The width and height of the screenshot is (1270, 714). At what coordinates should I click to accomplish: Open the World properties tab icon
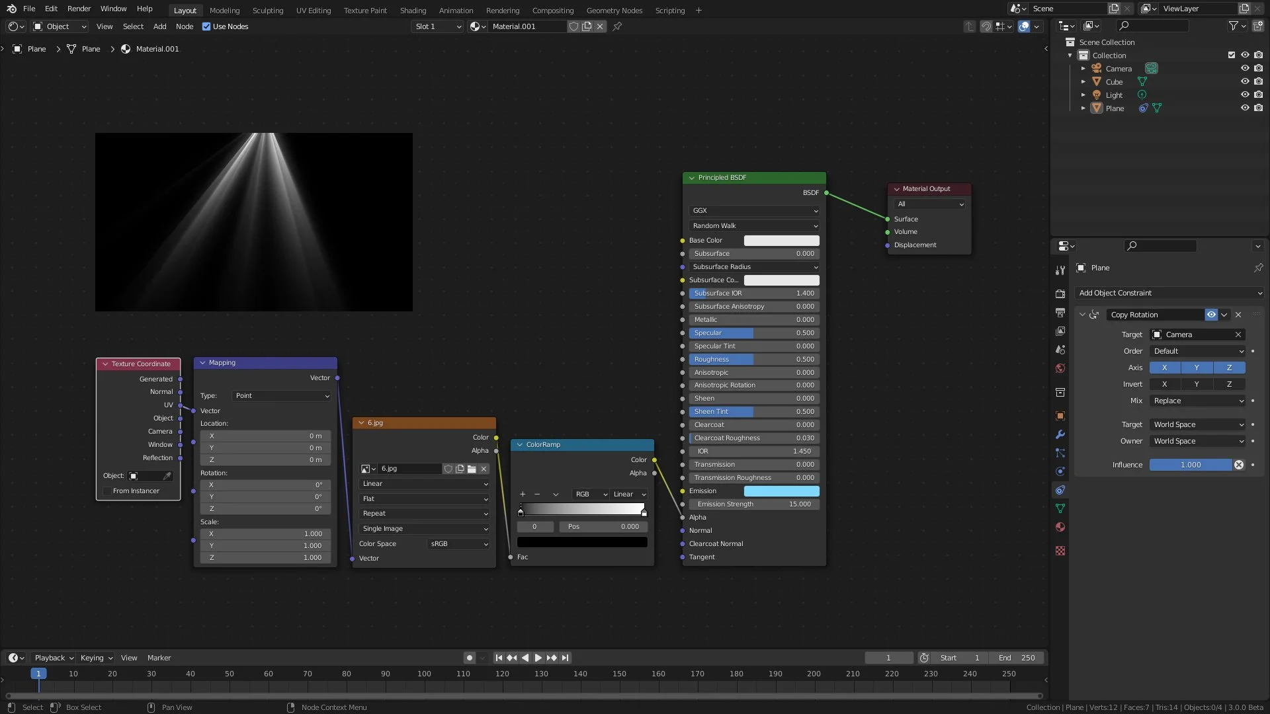[1060, 368]
